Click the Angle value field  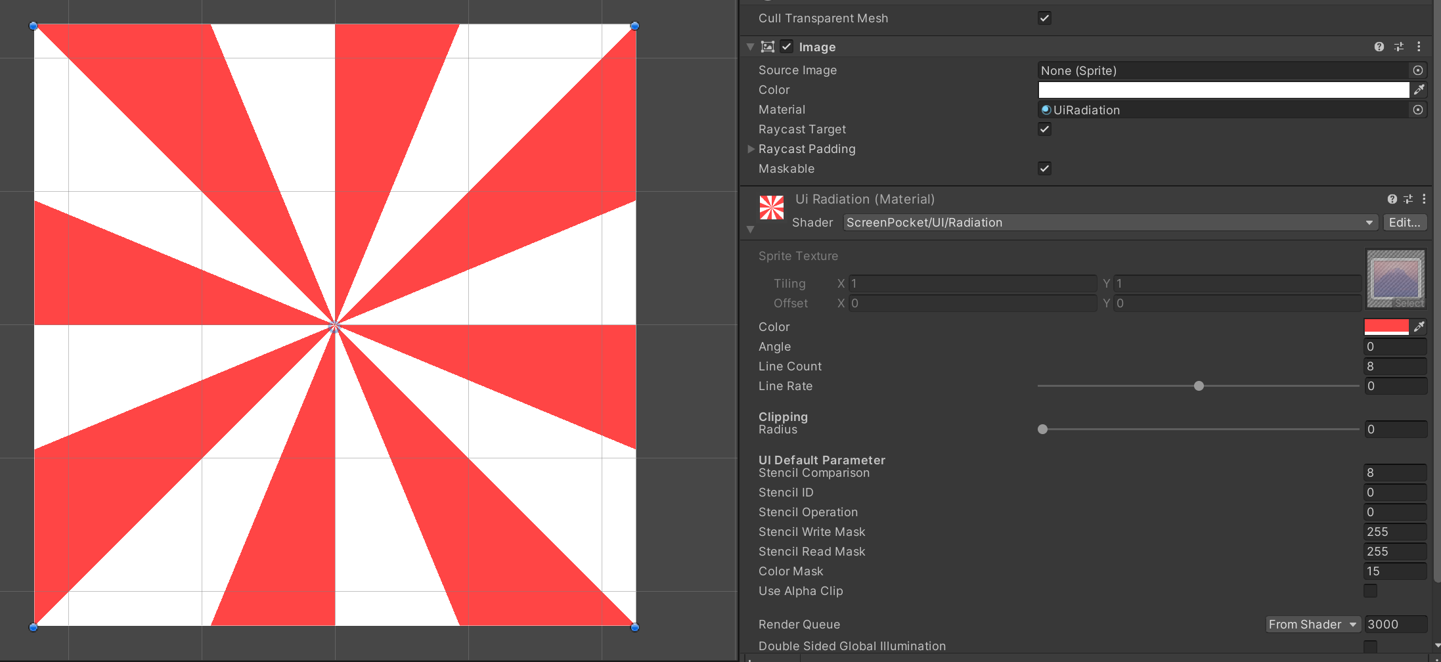1395,347
